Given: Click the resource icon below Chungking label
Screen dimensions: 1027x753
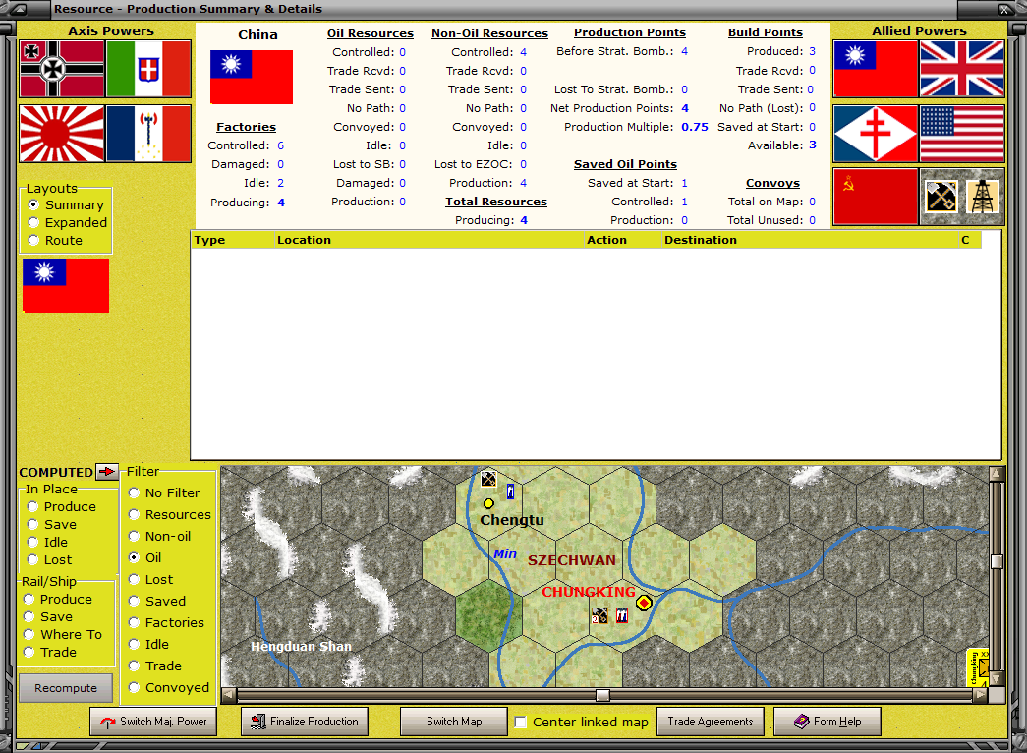Looking at the screenshot, I should 599,615.
